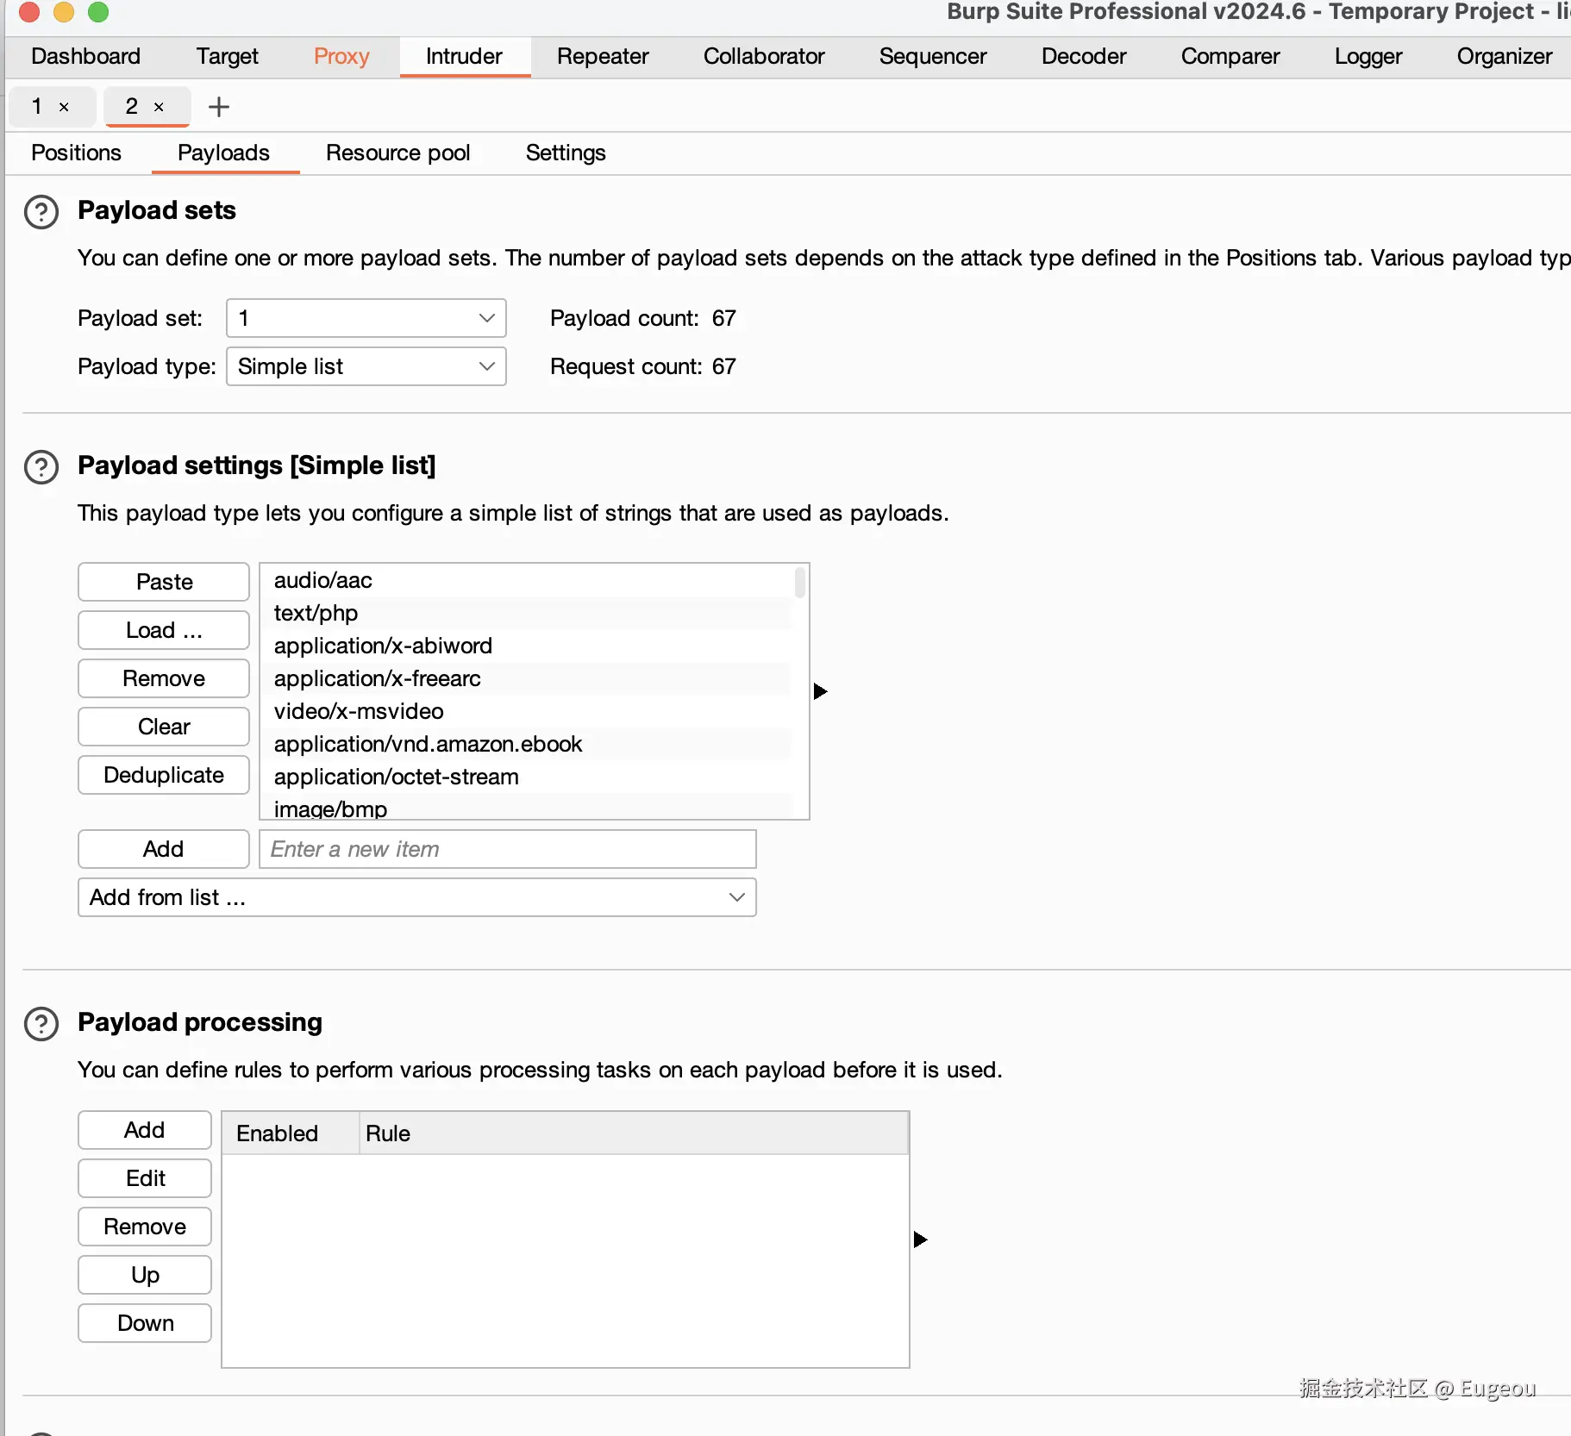This screenshot has height=1436, width=1571.
Task: Open the Proxy tab
Action: (341, 56)
